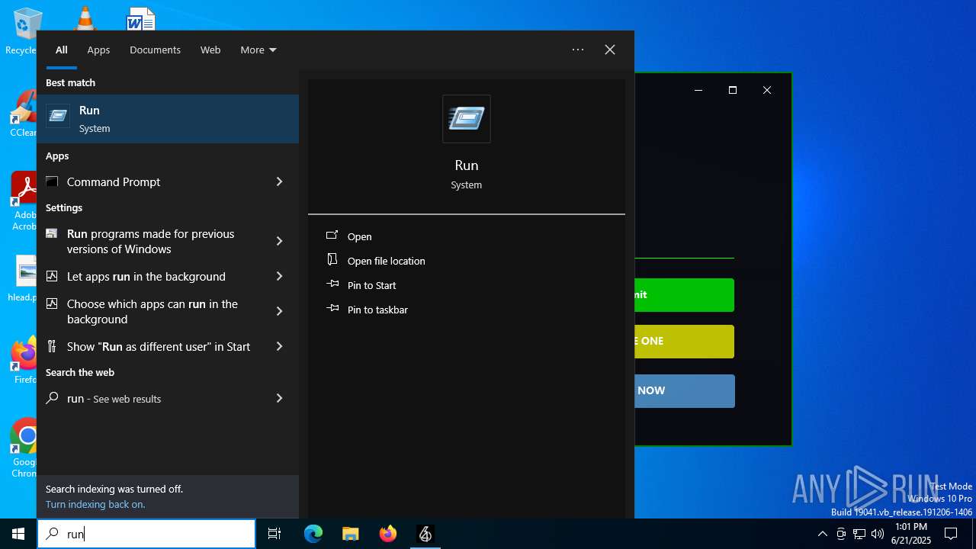Screen dimensions: 976x549
Task: Expand Choose which apps can run in background
Action: (279, 311)
